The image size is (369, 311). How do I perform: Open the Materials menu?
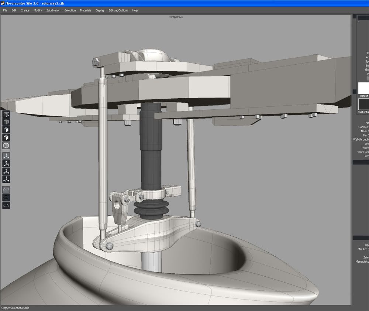(86, 10)
